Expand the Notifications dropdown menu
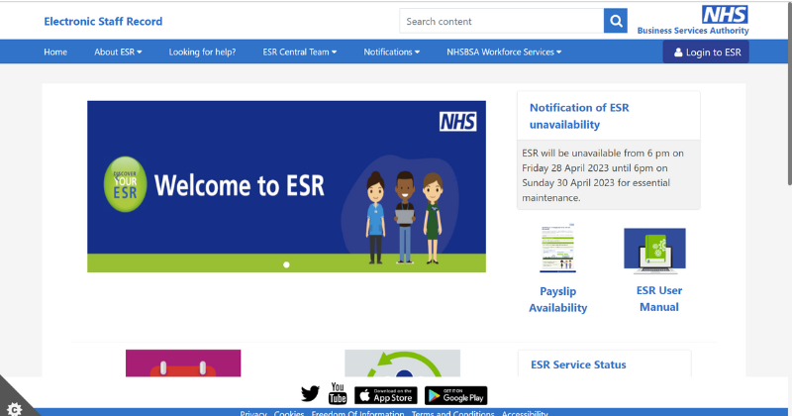Screen dimensions: 792x416 point(391,52)
